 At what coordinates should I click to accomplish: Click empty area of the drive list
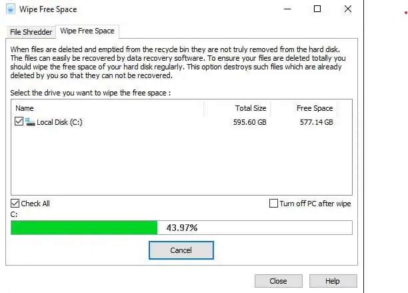(x=181, y=162)
